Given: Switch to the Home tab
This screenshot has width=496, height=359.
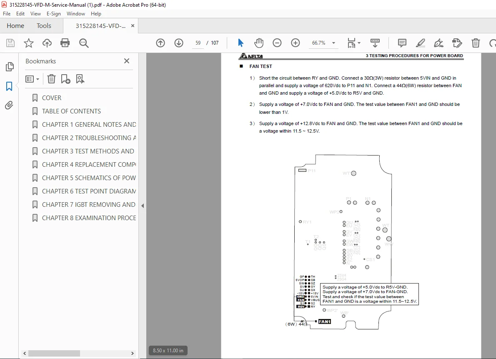Looking at the screenshot, I should coord(15,26).
